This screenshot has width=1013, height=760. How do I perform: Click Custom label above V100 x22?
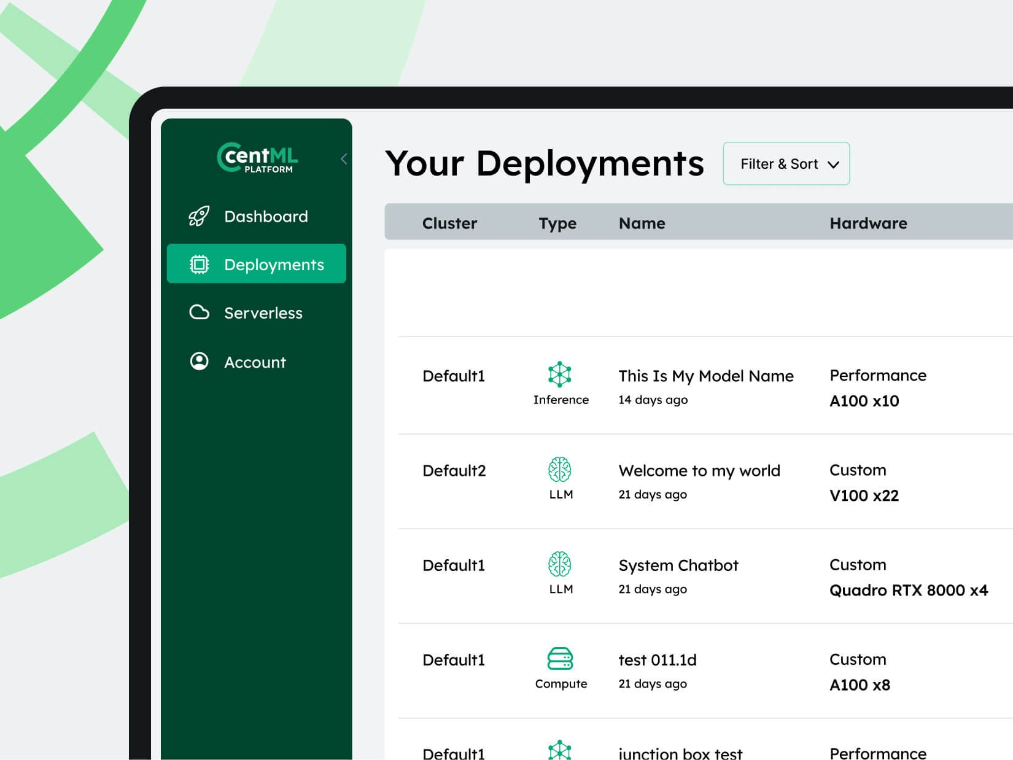[858, 470]
